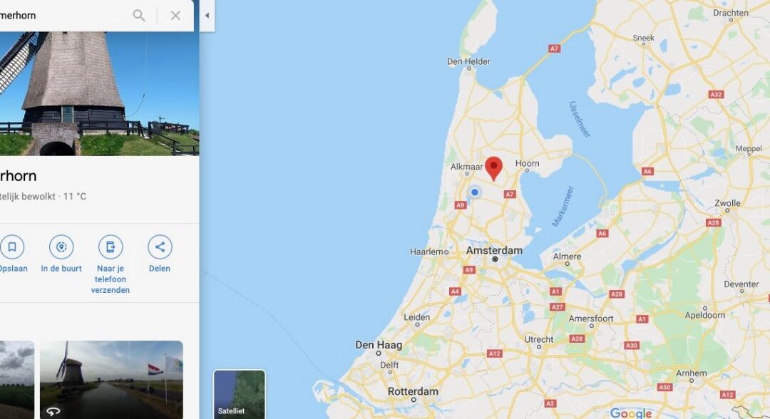Viewport: 770px width, 419px height.
Task: Clear the search with the X icon
Action: point(175,16)
